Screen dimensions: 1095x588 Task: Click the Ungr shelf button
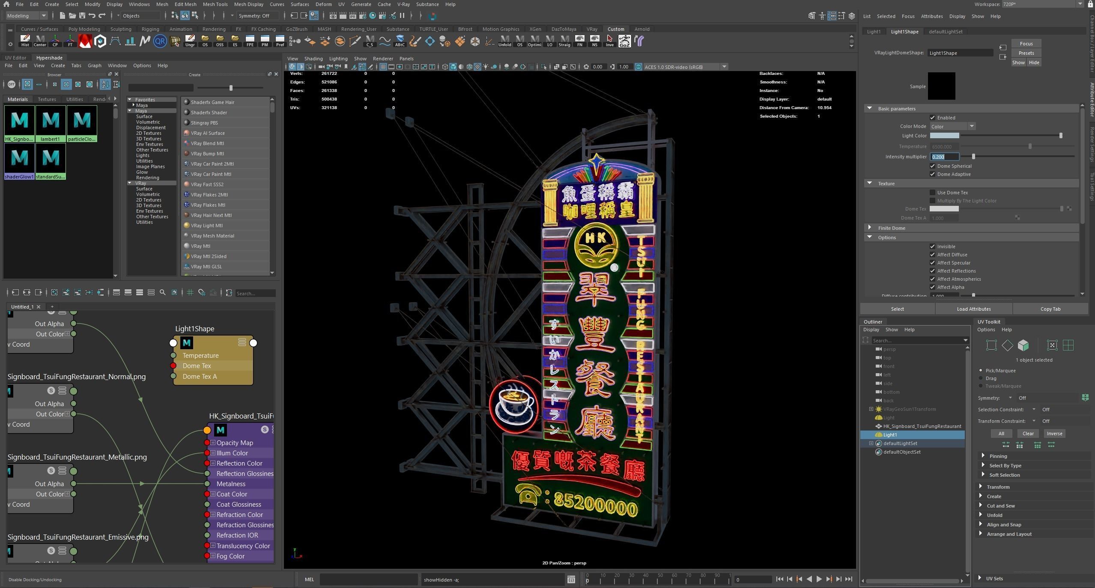point(190,41)
